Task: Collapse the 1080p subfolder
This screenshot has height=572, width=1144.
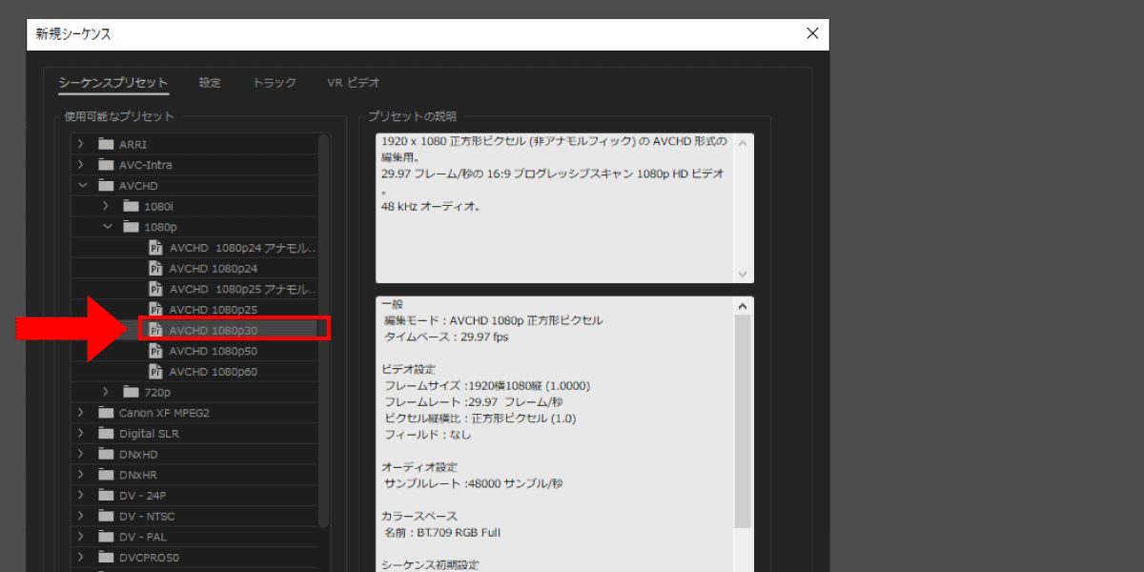Action: (107, 227)
